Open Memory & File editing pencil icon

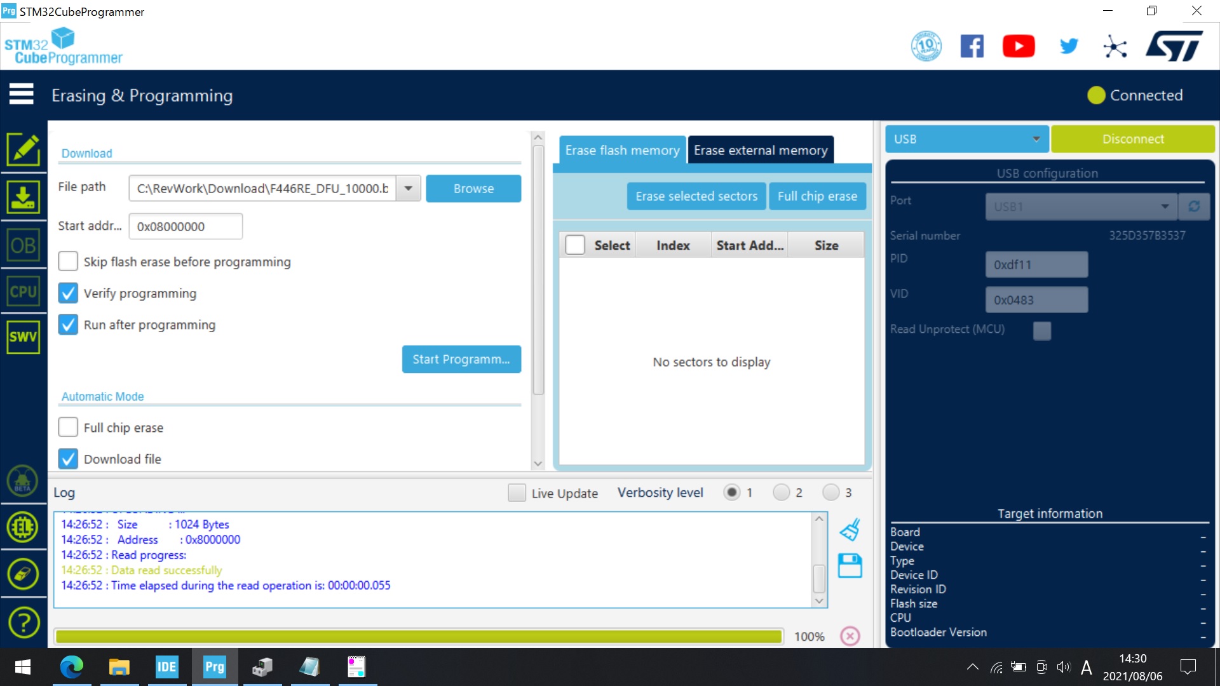click(24, 150)
